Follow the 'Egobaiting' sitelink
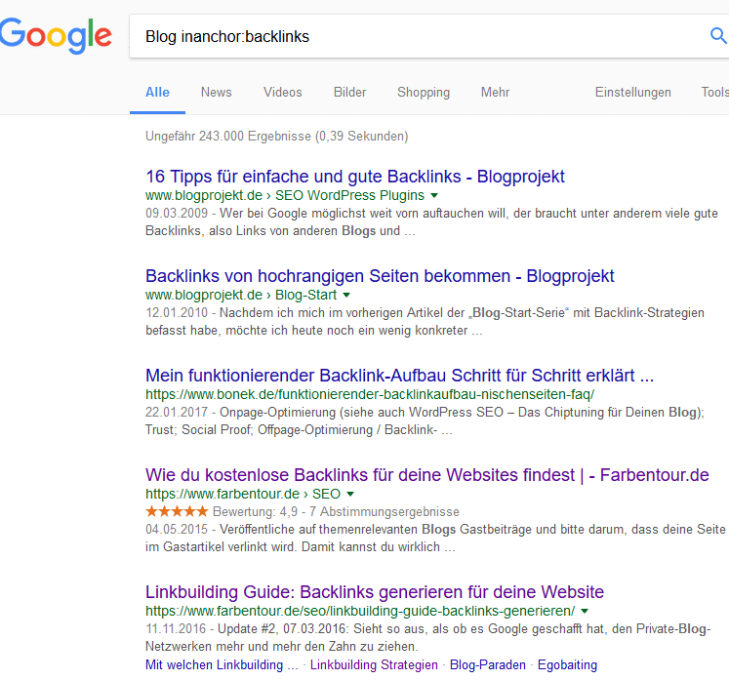 coord(567,665)
